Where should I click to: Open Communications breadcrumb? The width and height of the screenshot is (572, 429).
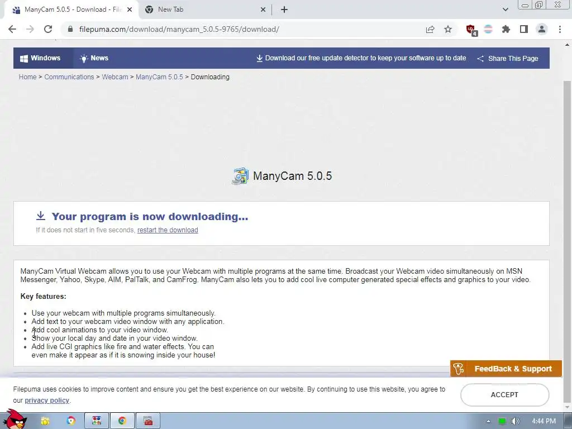[69, 77]
